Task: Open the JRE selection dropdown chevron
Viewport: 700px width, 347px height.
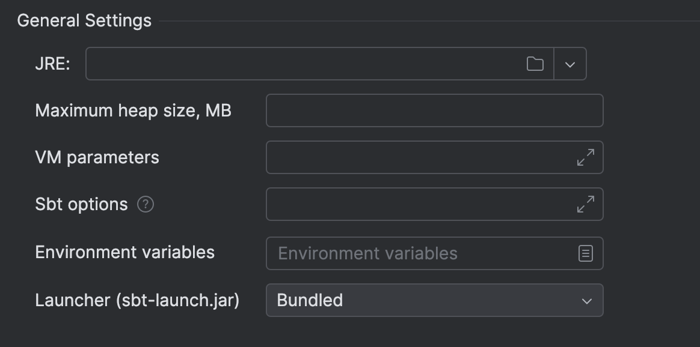Action: (570, 63)
